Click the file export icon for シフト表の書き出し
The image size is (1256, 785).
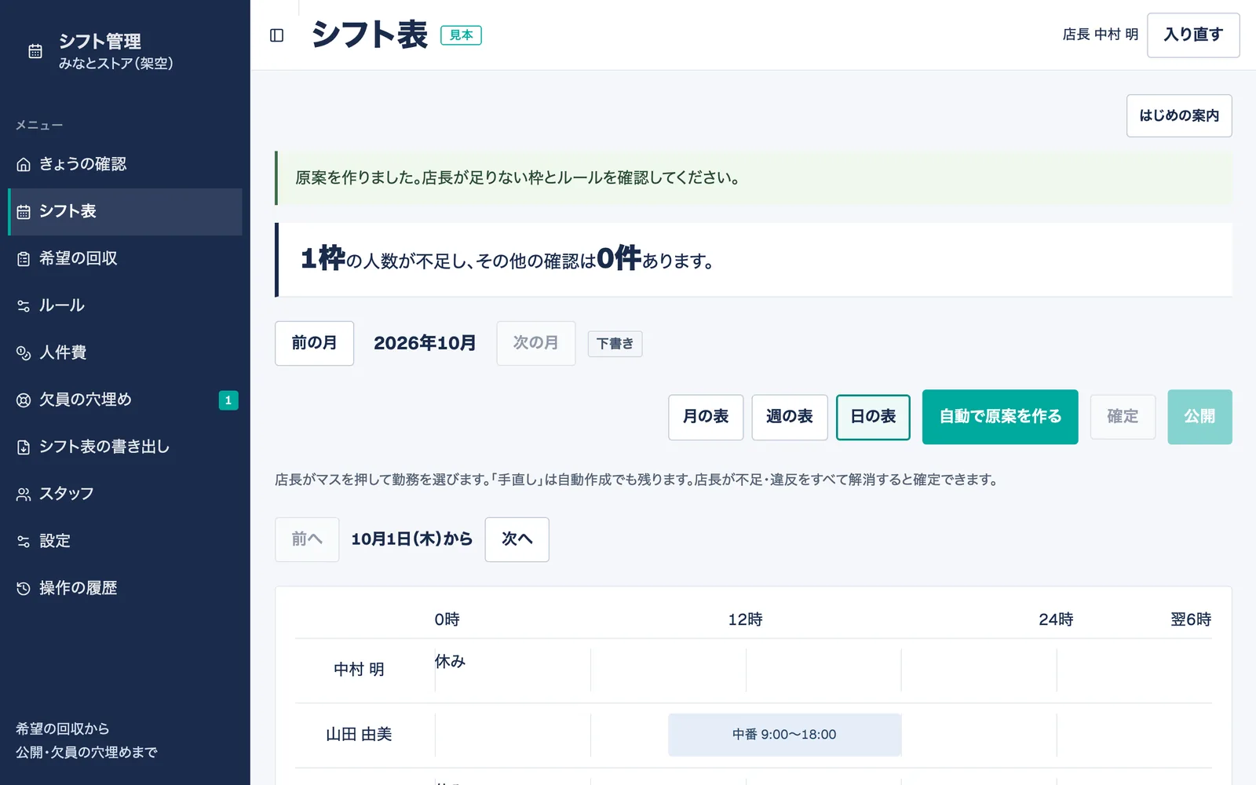pyautogui.click(x=24, y=447)
